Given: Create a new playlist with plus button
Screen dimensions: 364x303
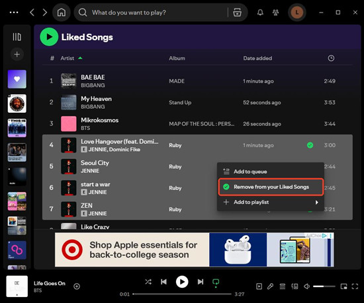Looking at the screenshot, I should [x=17, y=54].
